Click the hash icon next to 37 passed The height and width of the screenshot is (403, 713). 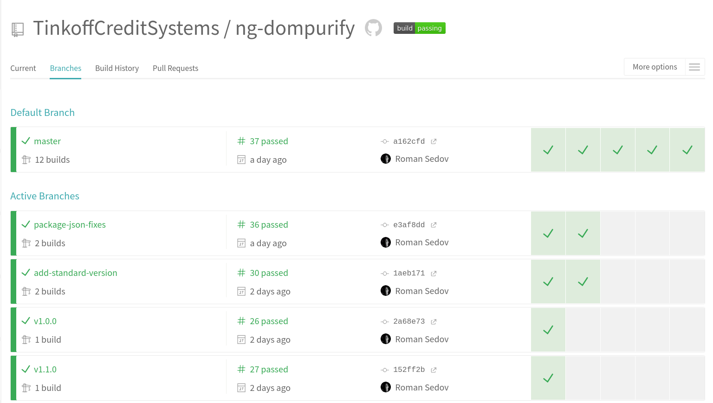coord(241,141)
